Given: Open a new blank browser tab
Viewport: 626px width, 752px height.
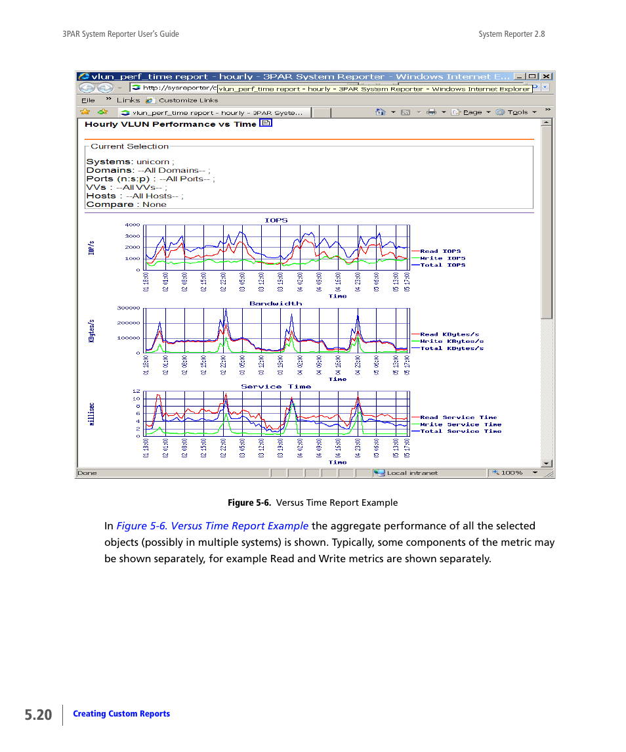Looking at the screenshot, I should click(x=321, y=113).
